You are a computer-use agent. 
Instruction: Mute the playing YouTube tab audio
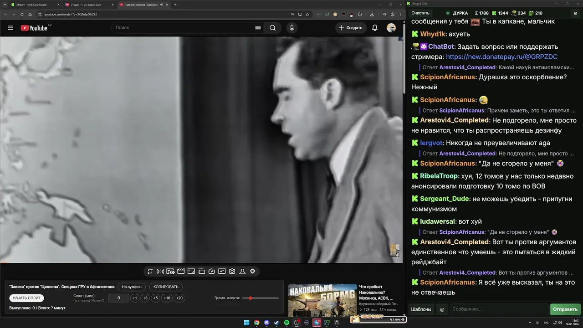162,5
